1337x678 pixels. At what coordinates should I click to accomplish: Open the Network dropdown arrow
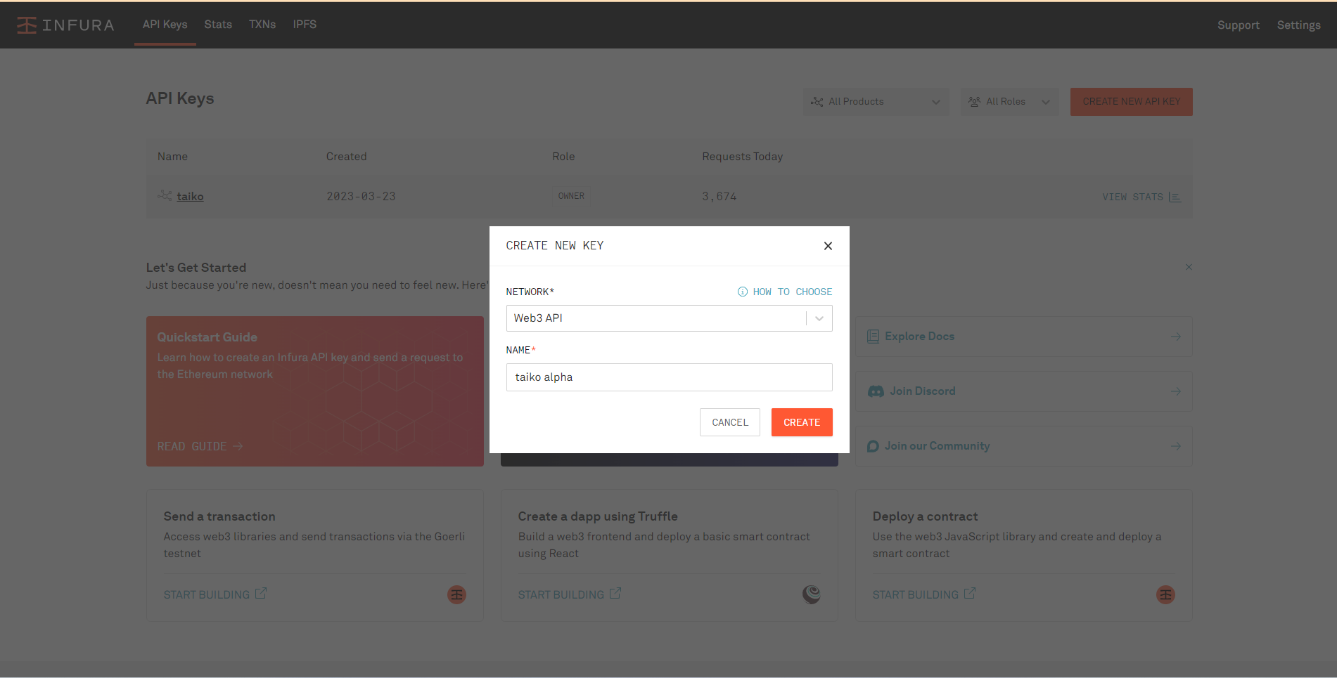click(819, 318)
